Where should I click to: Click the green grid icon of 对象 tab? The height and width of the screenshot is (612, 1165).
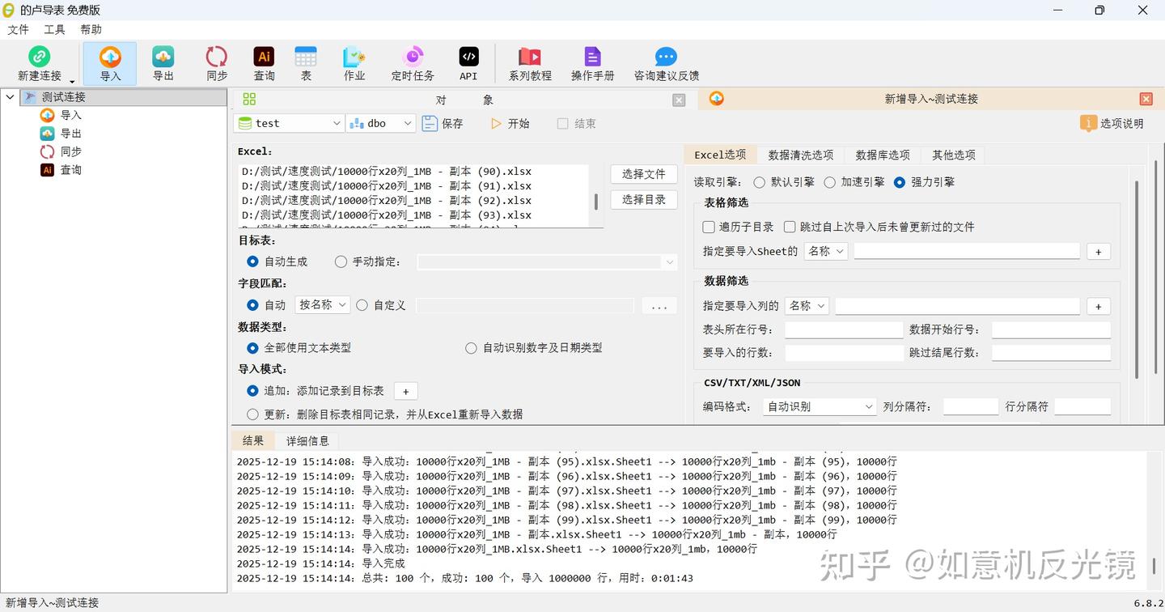click(249, 99)
